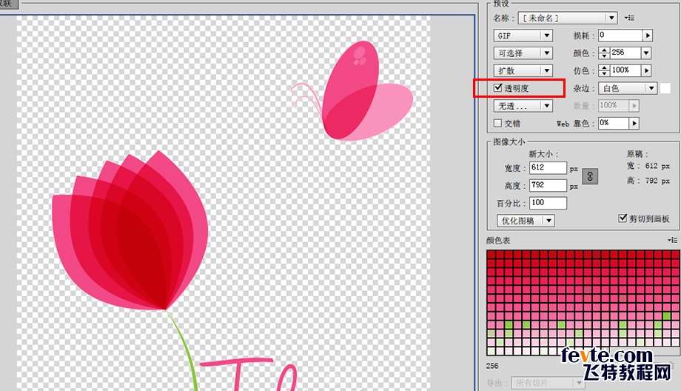Click the 仿色 stepper arrows next to 100%
This screenshot has height=391, width=681.
pos(604,70)
